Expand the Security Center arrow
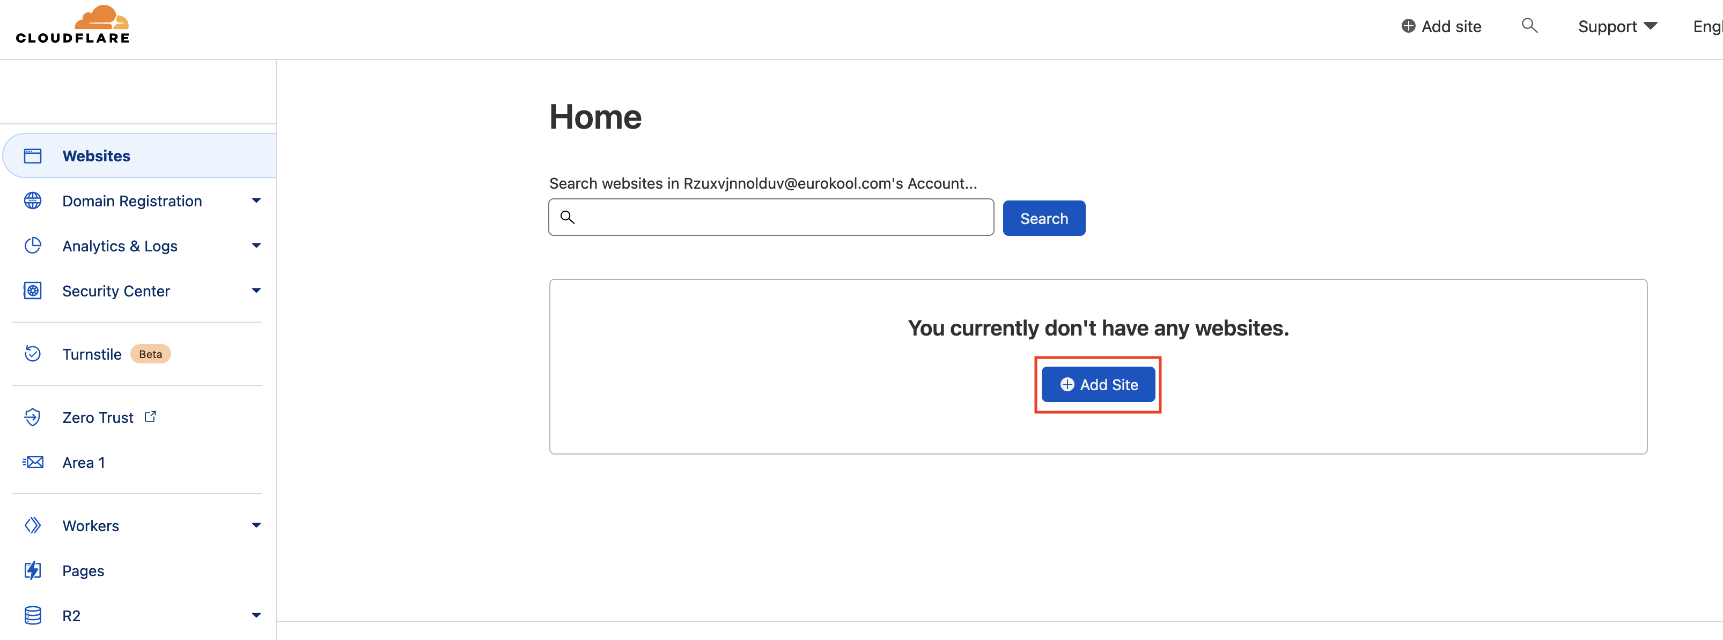This screenshot has width=1723, height=640. tap(256, 291)
